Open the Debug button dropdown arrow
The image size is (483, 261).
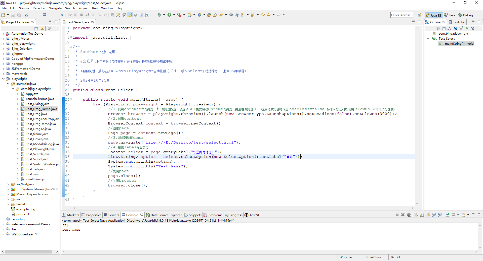coord(164,15)
